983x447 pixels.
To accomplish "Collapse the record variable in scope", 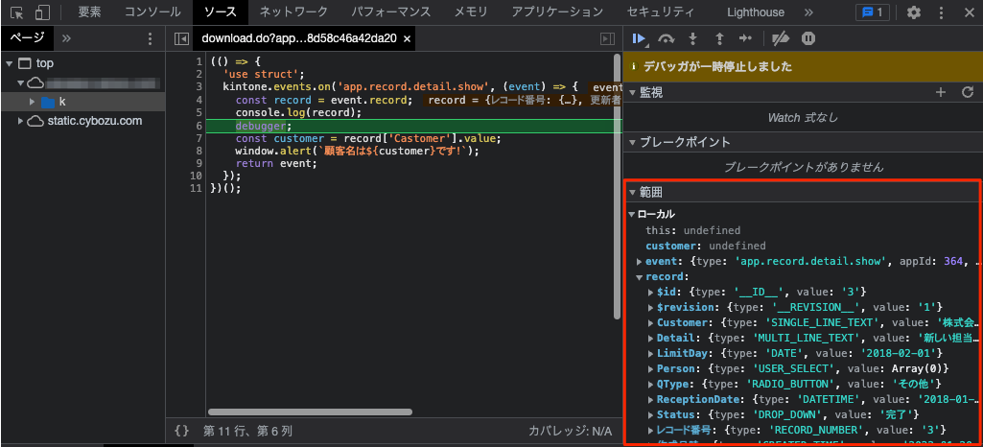I will click(x=640, y=276).
